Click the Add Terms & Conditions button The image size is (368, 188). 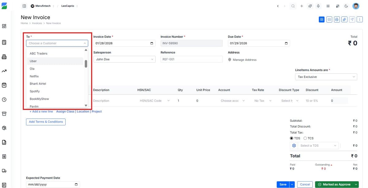click(x=45, y=122)
